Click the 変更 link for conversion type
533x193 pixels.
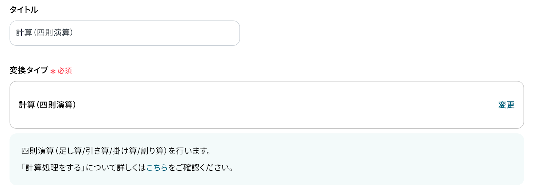pyautogui.click(x=506, y=105)
